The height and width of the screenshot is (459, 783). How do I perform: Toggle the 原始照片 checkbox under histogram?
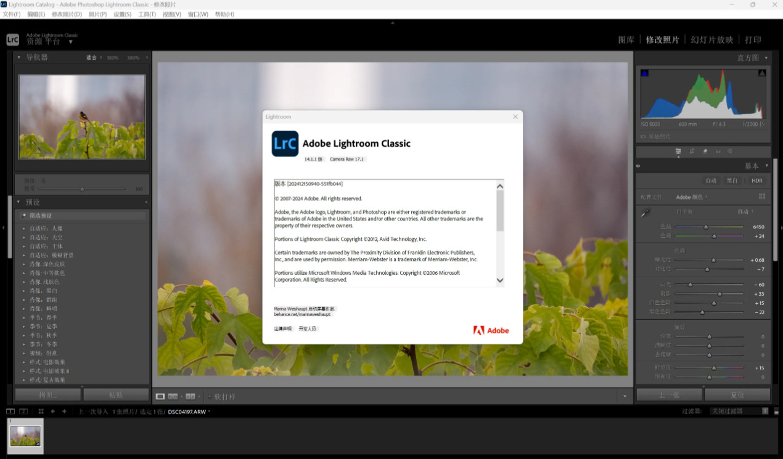(x=644, y=136)
